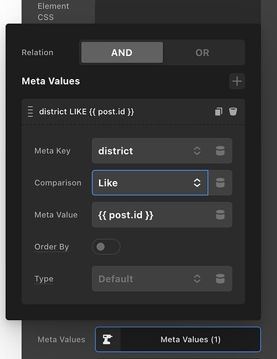Open the Comparison Like dropdown
The height and width of the screenshot is (359, 277).
coord(150,183)
